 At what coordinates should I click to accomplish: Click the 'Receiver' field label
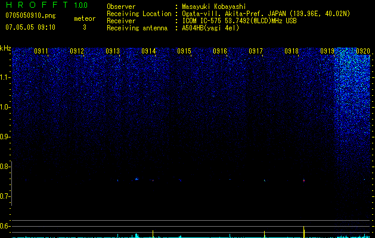(x=121, y=21)
